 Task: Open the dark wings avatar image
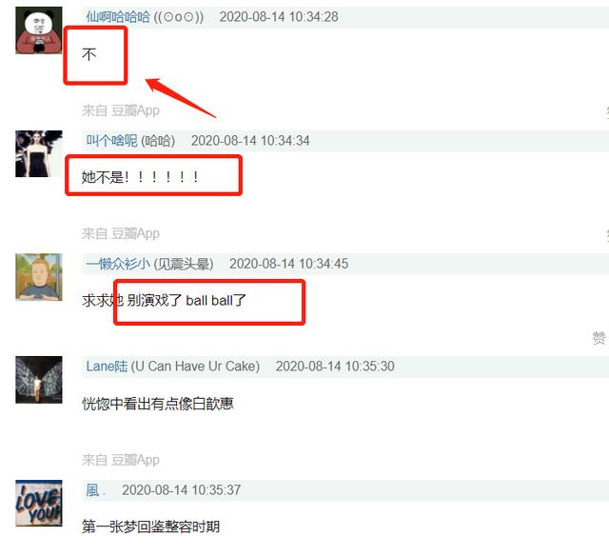click(38, 380)
